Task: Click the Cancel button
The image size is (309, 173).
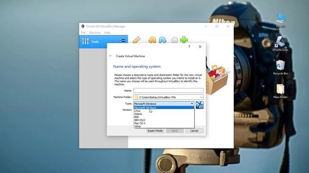Action: click(194, 131)
